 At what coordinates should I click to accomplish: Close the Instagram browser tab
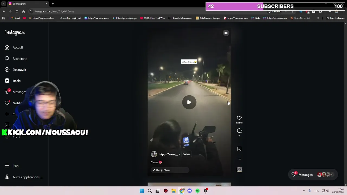click(46, 4)
